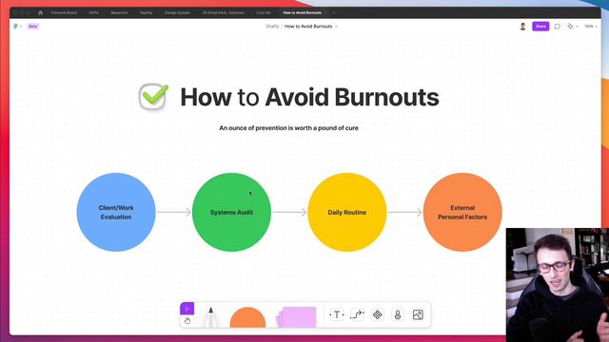This screenshot has width=609, height=342.
Task: Select arrow between Systems Audit and Daily Routine
Action: 289,212
